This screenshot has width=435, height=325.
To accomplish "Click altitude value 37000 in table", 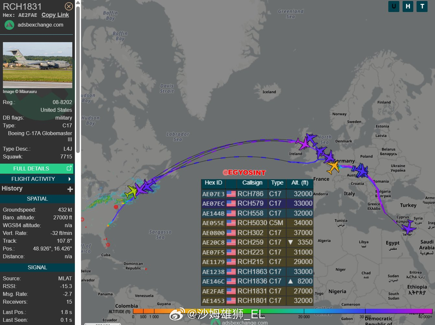I will (x=303, y=233).
